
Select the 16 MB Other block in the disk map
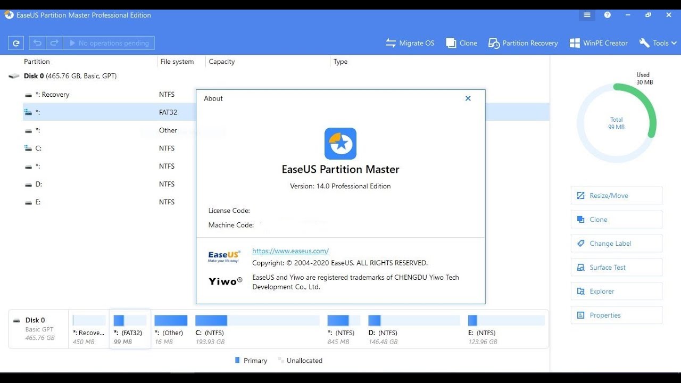pyautogui.click(x=171, y=330)
